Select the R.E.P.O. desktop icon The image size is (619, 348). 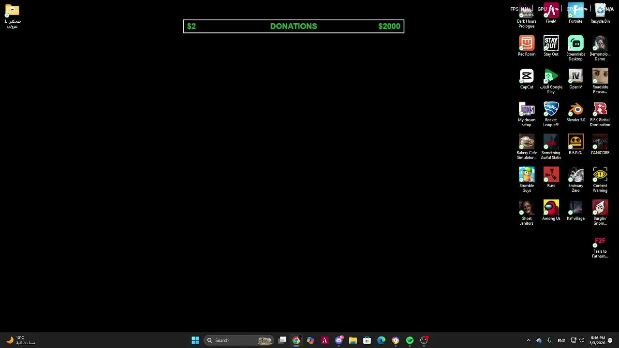575,145
